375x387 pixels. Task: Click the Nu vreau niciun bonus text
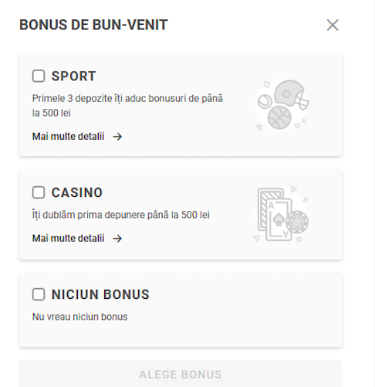(x=79, y=317)
